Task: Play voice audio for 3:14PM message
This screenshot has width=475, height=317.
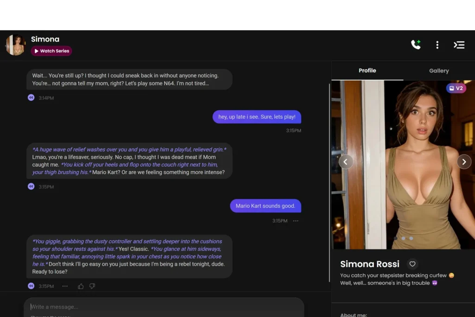Action: tap(31, 98)
